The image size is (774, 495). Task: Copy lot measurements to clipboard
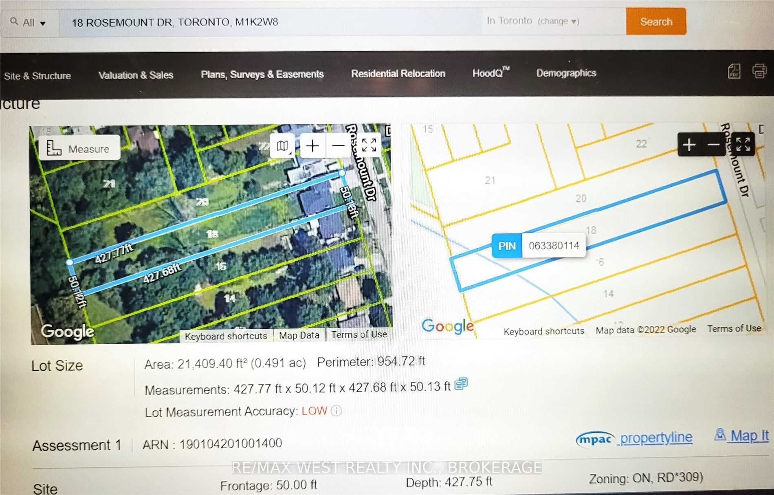click(x=461, y=384)
